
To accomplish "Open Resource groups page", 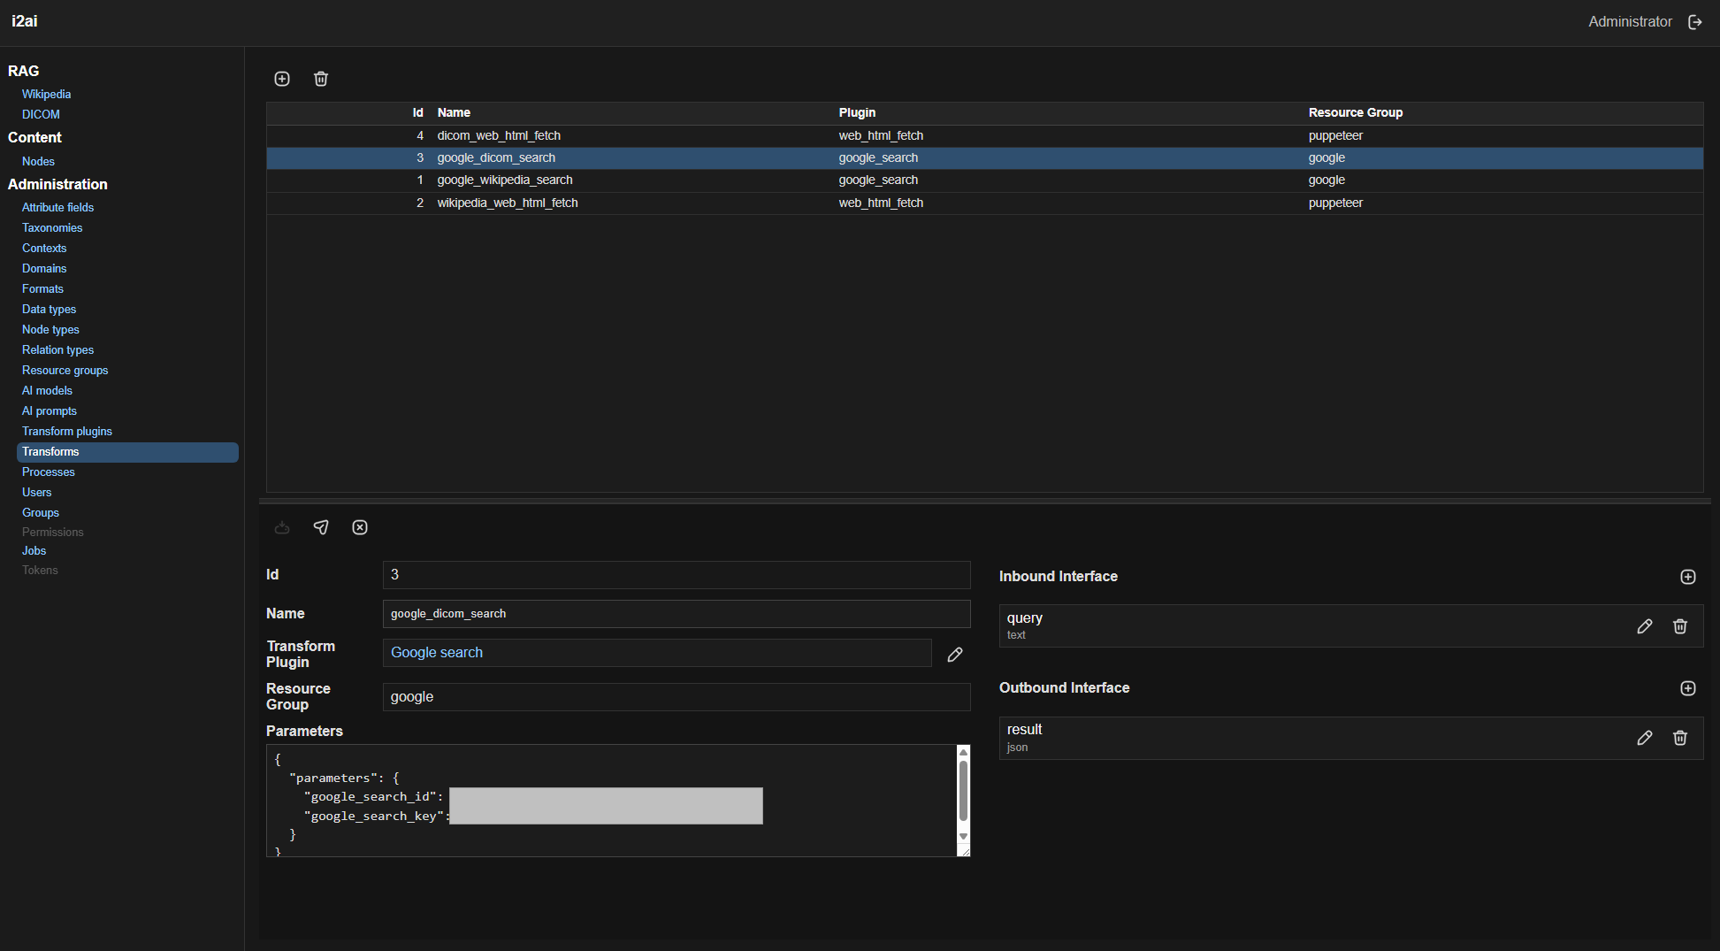I will [65, 370].
